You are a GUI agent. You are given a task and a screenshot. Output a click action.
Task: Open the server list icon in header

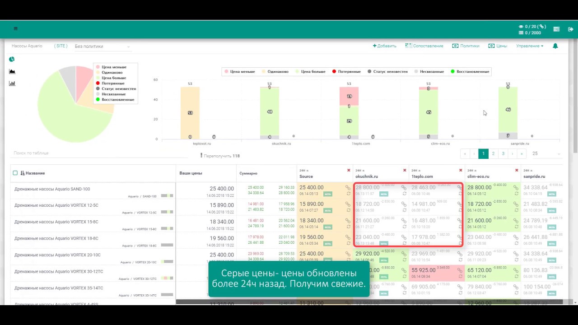click(556, 29)
